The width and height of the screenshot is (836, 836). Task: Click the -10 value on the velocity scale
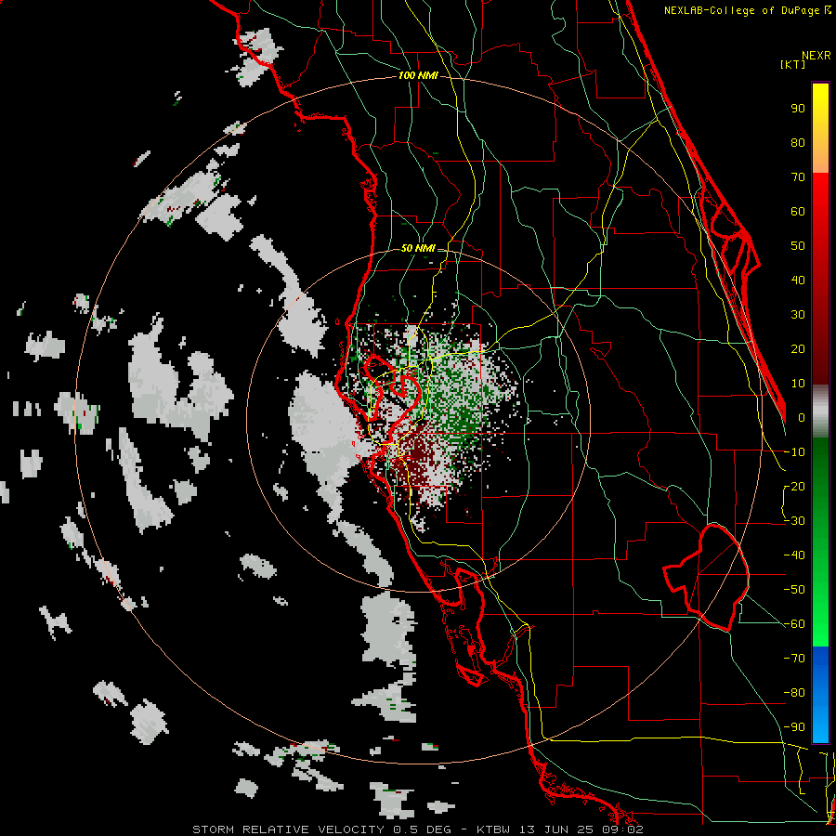pyautogui.click(x=794, y=452)
